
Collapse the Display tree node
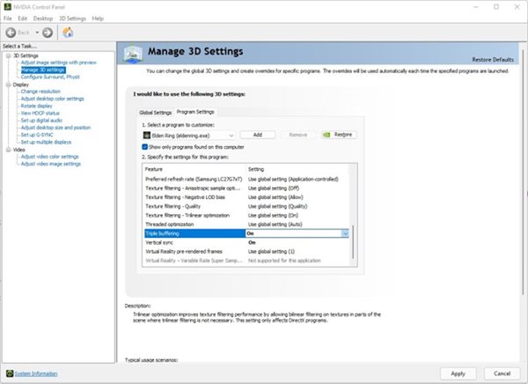(x=9, y=85)
